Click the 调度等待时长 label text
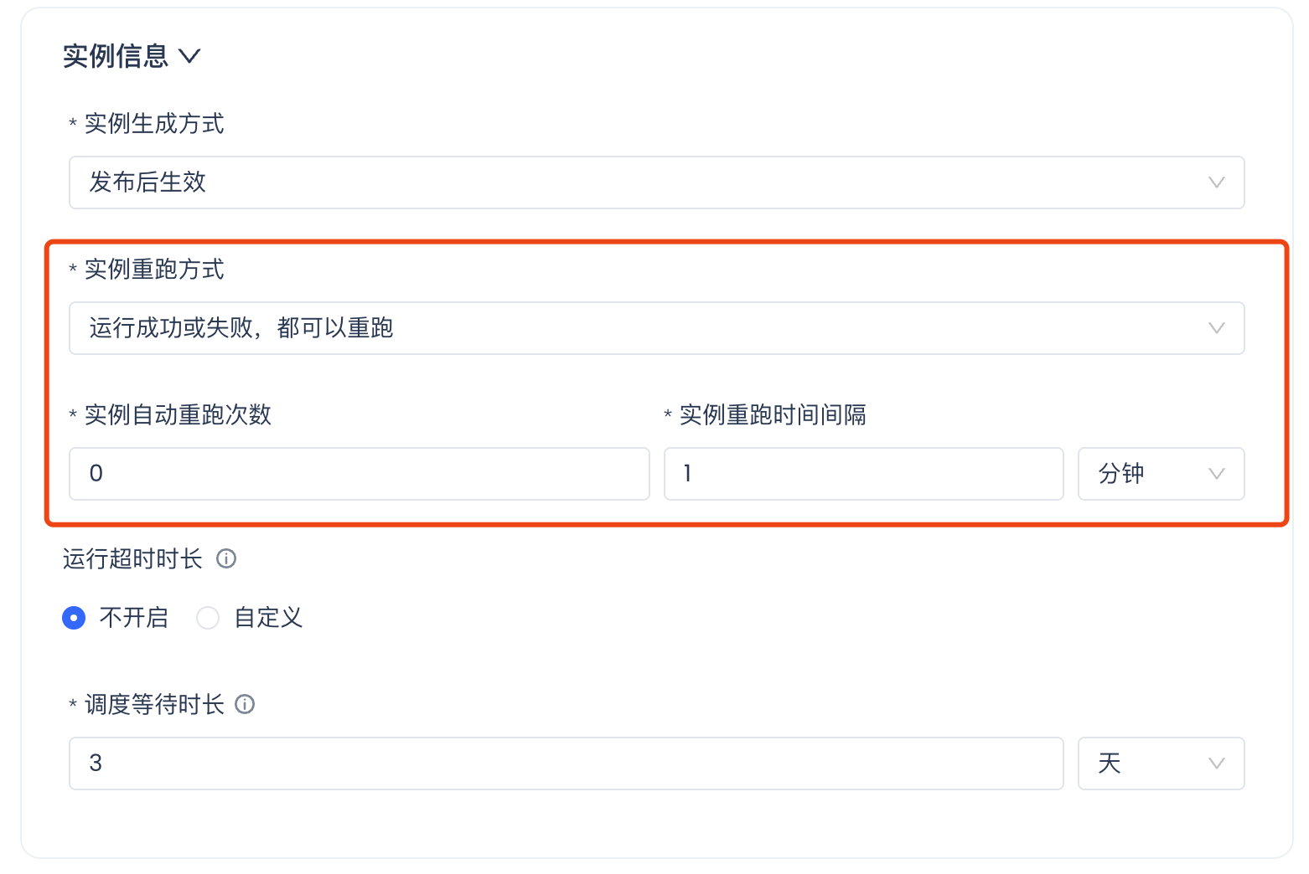Image resolution: width=1309 pixels, height=874 pixels. point(154,704)
